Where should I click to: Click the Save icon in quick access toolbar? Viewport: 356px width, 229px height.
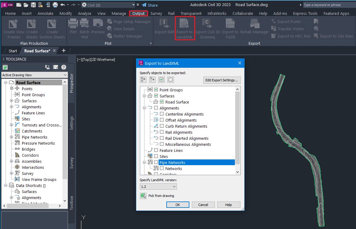[x=33, y=5]
